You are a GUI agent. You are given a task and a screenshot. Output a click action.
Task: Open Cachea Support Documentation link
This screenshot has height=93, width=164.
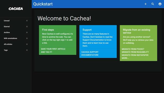pos(90,54)
